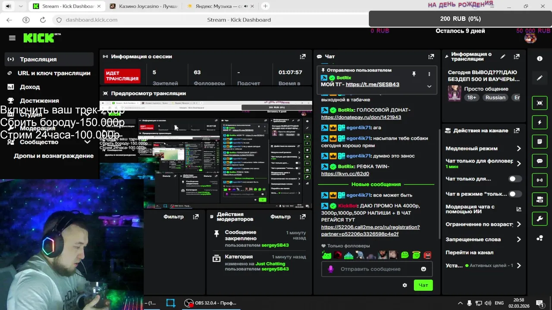Open Запрещенные слова settings
This screenshot has width=552, height=310.
(483, 239)
